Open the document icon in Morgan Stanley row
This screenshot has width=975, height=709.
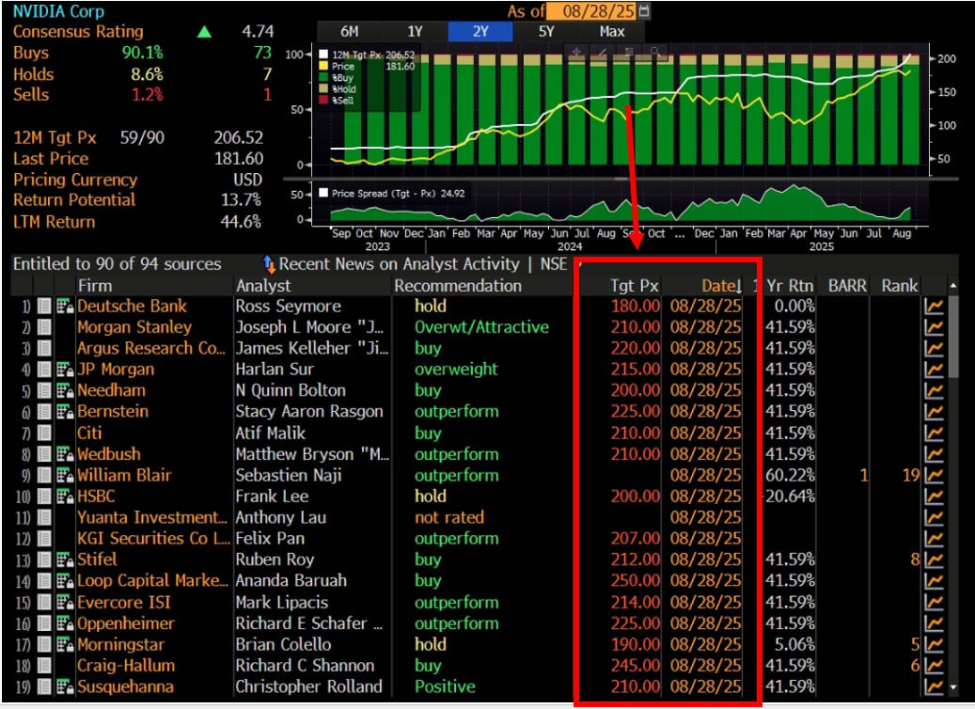(x=44, y=327)
